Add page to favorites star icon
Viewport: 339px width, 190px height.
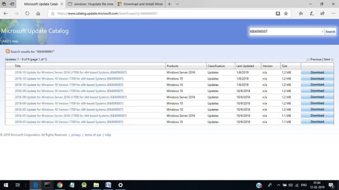286,14
